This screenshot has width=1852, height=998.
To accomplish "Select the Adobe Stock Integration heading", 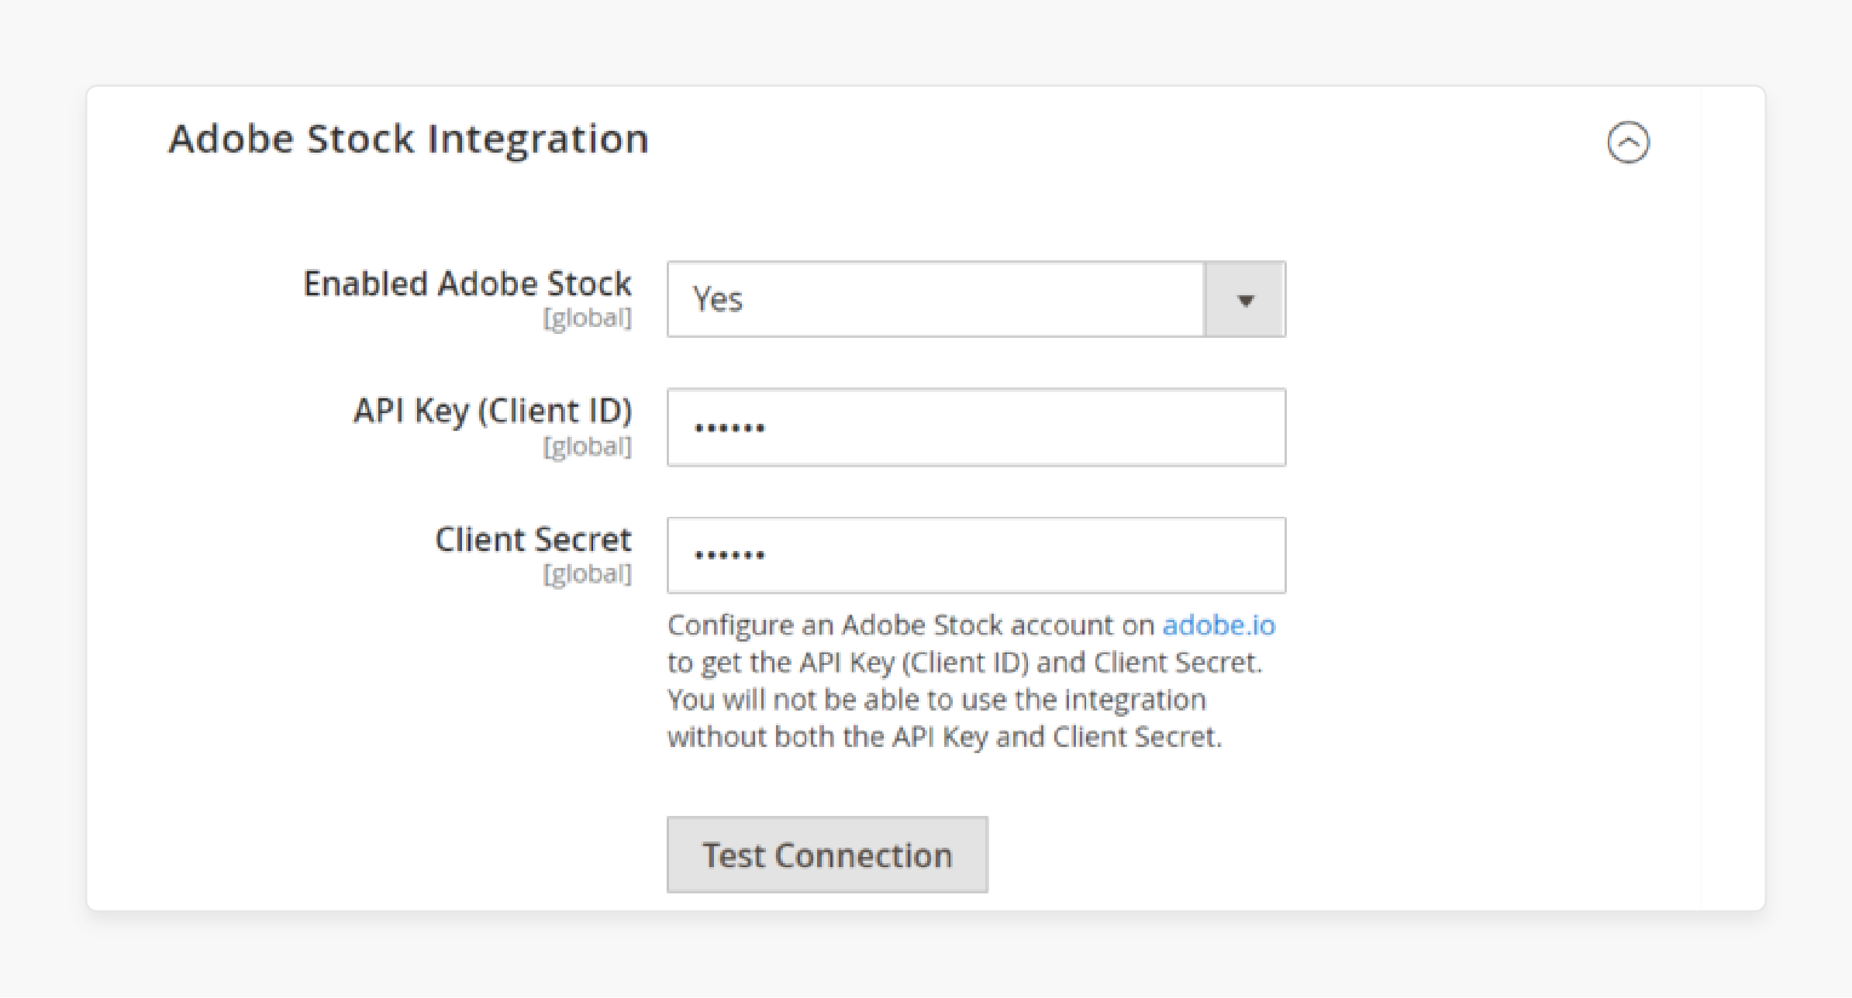I will (x=409, y=139).
